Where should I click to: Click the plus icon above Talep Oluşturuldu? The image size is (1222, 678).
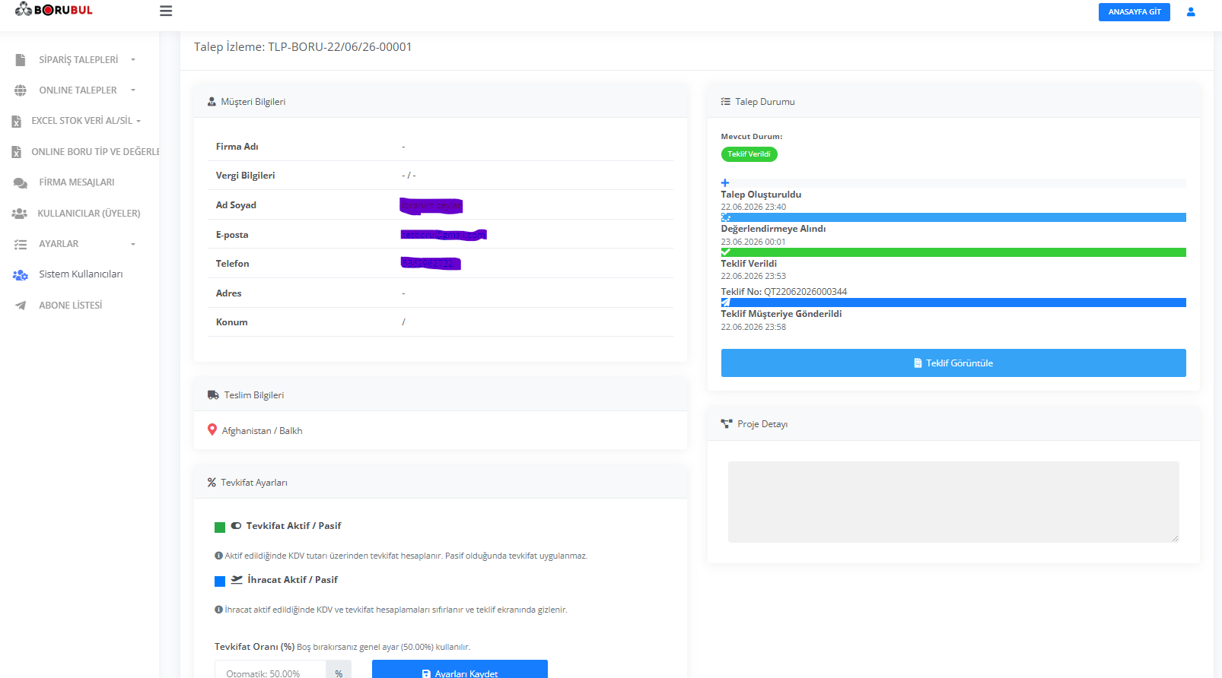725,182
